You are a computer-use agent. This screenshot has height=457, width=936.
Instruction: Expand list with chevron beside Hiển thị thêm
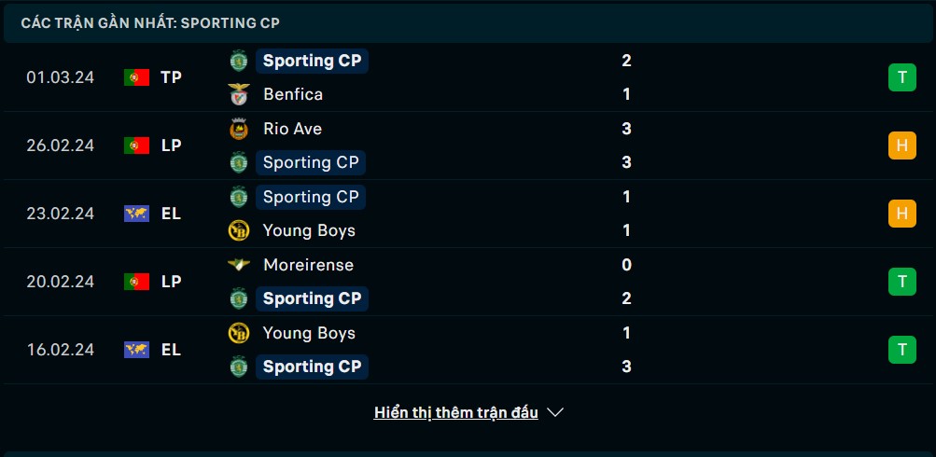(x=555, y=412)
